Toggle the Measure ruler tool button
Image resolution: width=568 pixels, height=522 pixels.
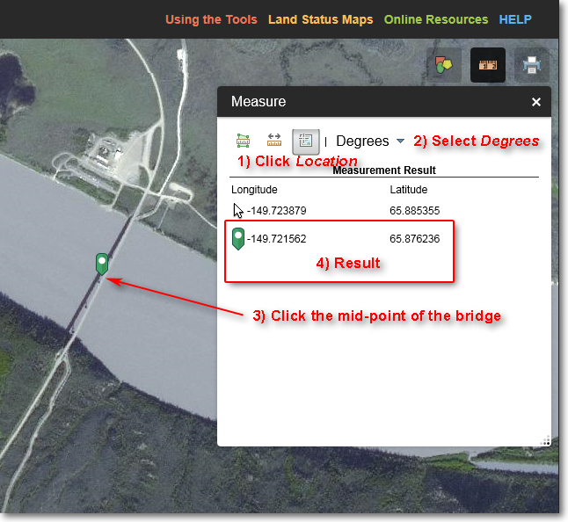tap(488, 65)
